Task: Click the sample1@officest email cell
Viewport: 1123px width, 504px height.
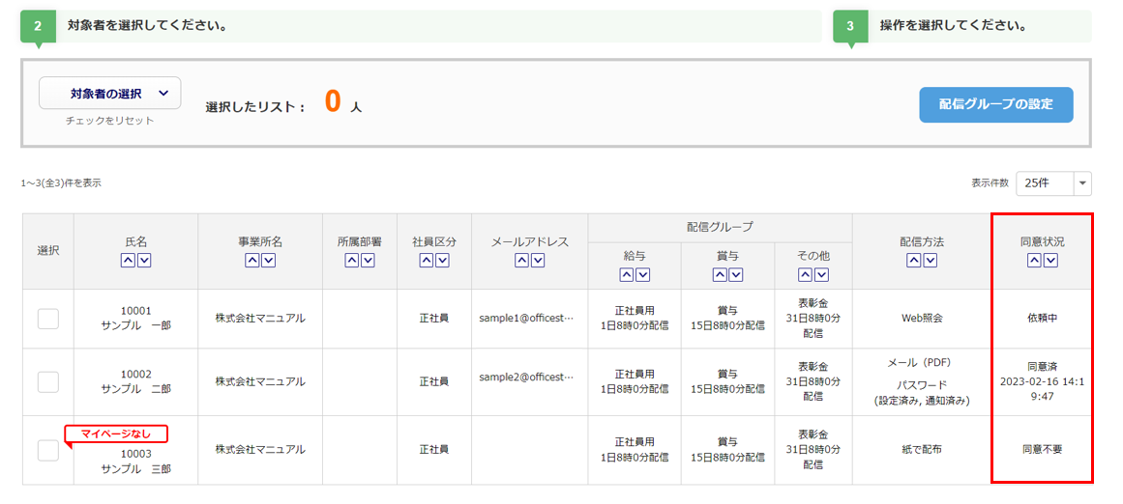Action: 526,319
